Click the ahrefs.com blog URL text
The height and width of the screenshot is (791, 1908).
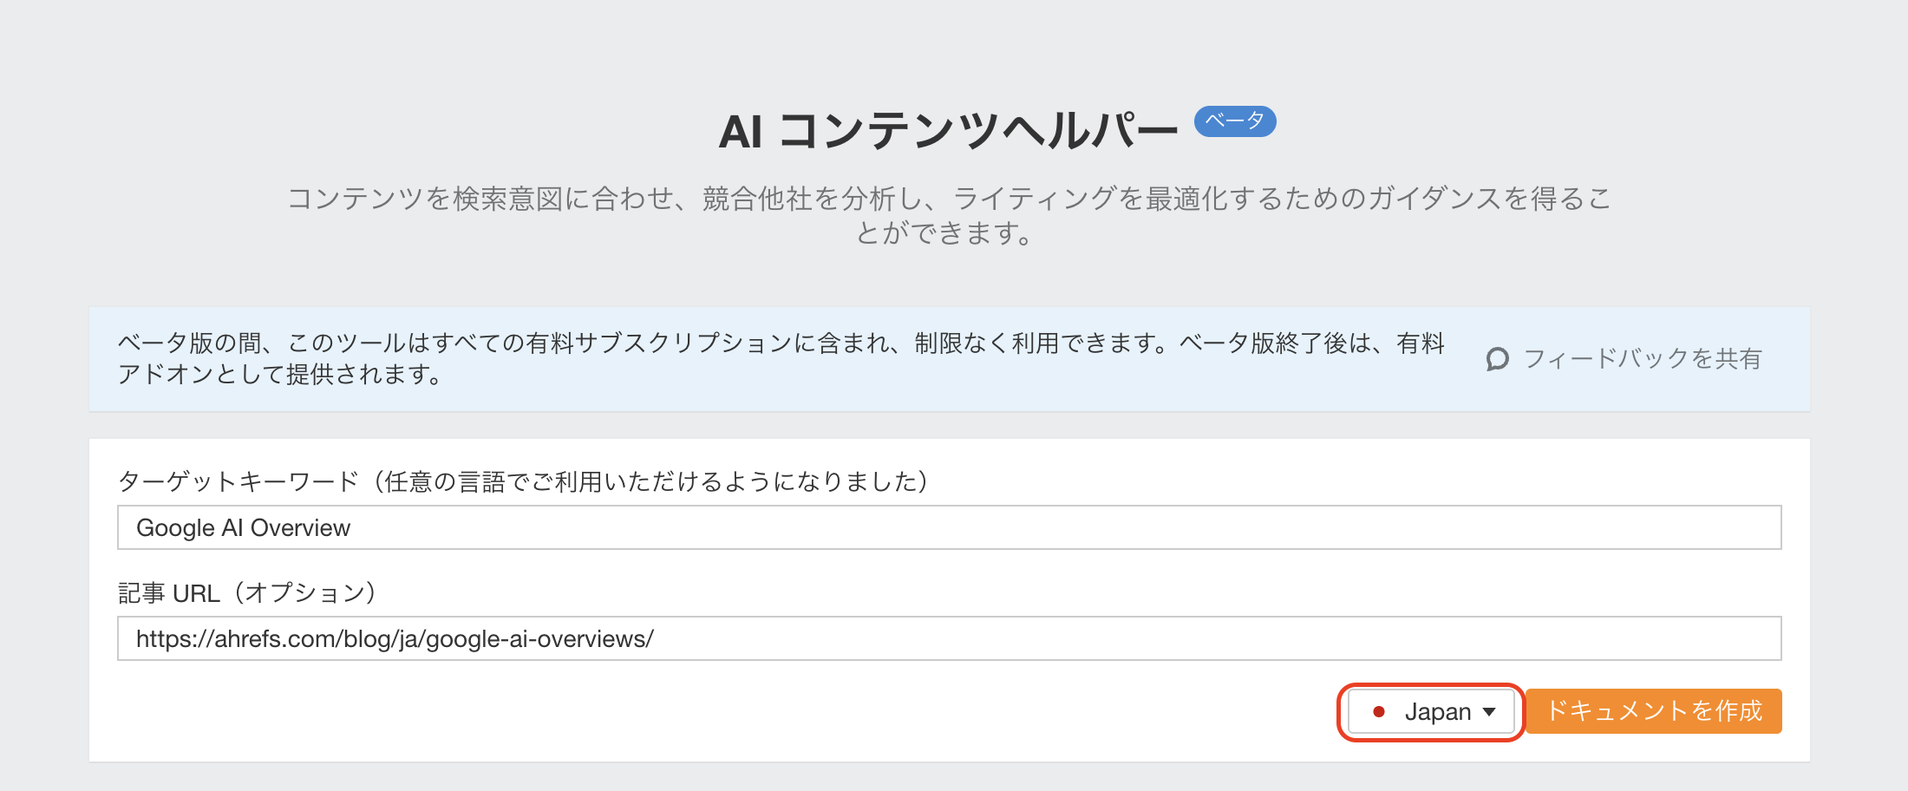pyautogui.click(x=395, y=639)
